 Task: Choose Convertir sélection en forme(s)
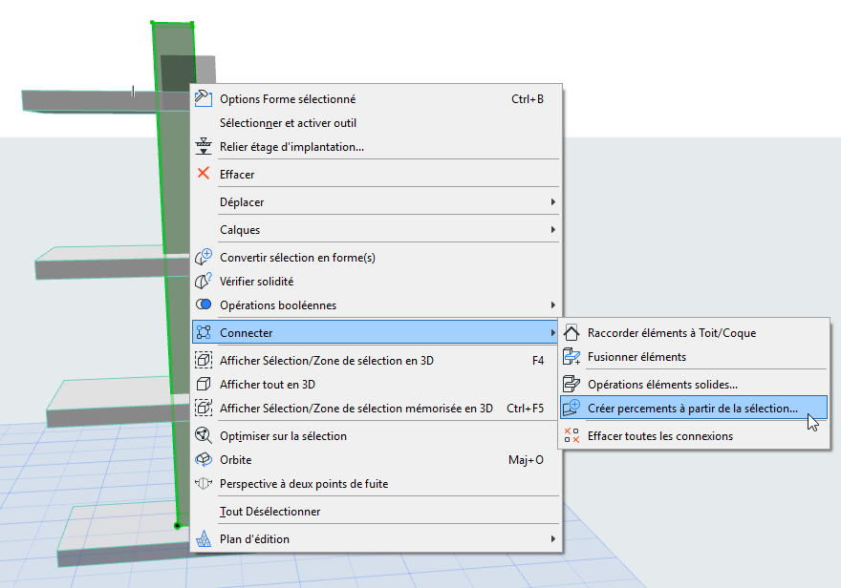377,258
